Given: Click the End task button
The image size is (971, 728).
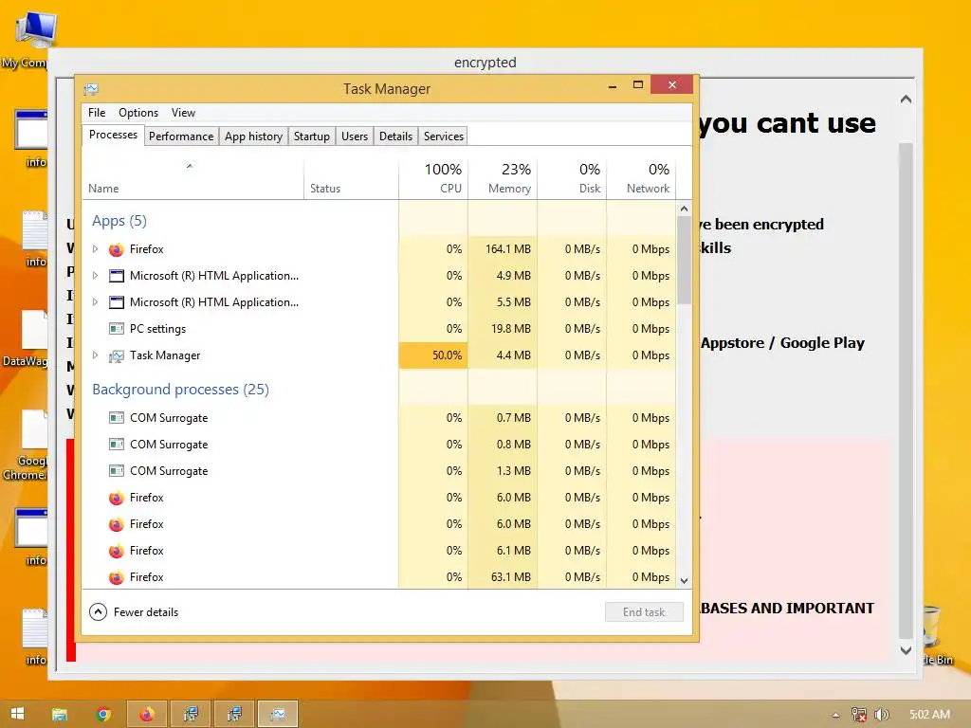Looking at the screenshot, I should (644, 612).
